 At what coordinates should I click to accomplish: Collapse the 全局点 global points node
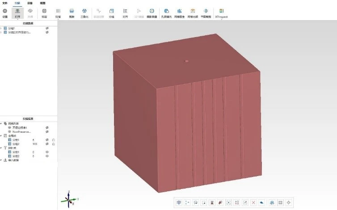(1, 136)
